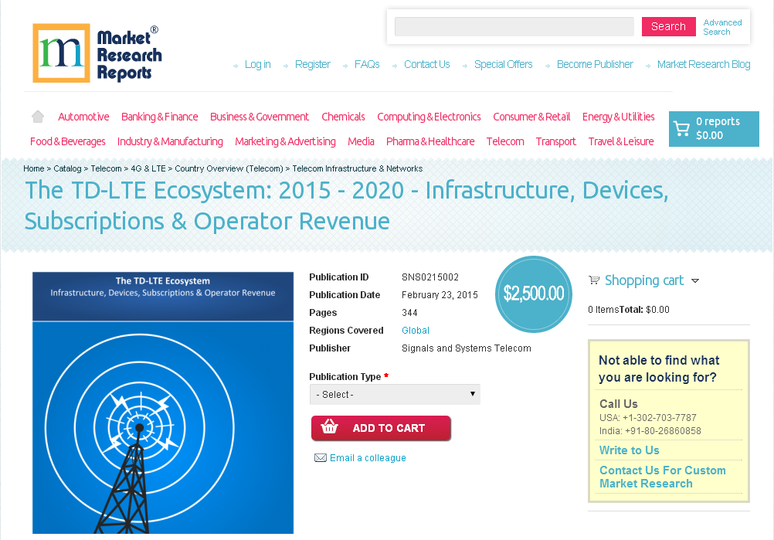This screenshot has height=540, width=774.
Task: Click the envelope icon beside Email a colleague
Action: [320, 457]
